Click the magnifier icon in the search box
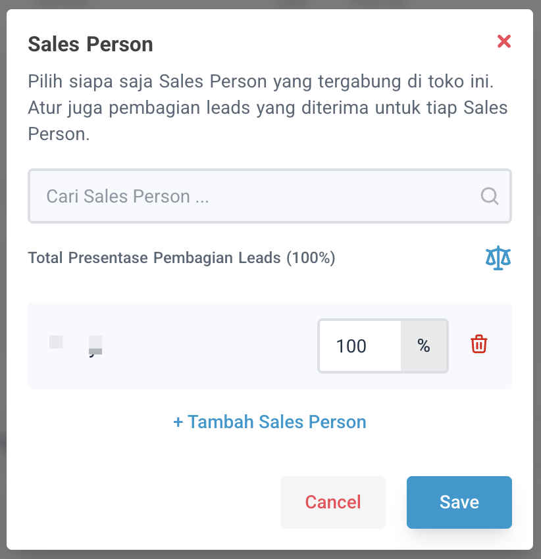 click(490, 196)
